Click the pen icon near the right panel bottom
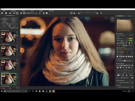The height and width of the screenshot is (101, 135). [120, 82]
